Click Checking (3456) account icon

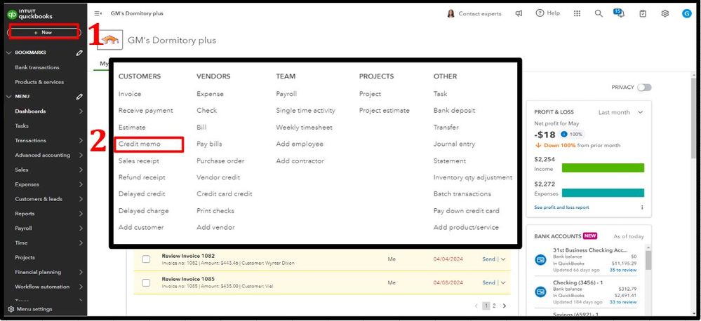point(540,292)
